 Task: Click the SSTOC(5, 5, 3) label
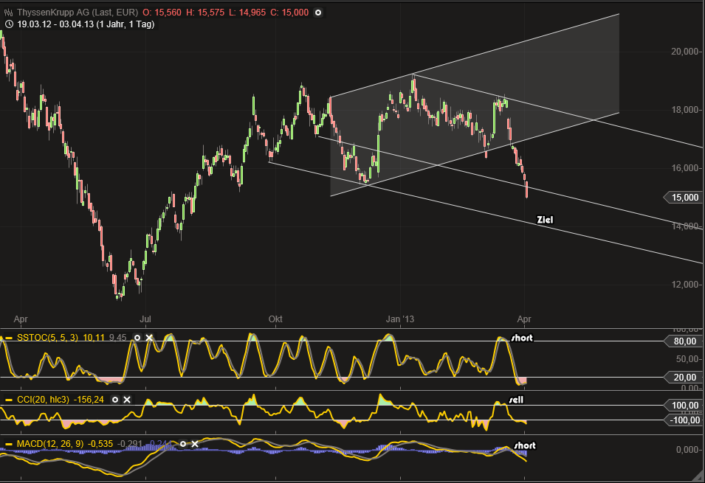pos(46,338)
